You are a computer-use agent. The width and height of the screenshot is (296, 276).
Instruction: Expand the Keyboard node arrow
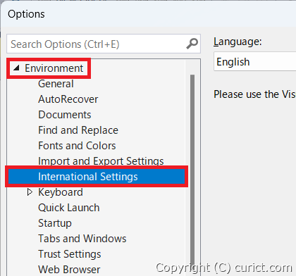coord(30,192)
